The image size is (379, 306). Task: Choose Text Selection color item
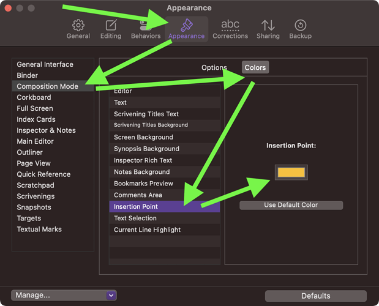point(164,218)
